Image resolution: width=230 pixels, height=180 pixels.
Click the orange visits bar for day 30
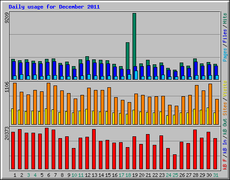click(x=210, y=104)
